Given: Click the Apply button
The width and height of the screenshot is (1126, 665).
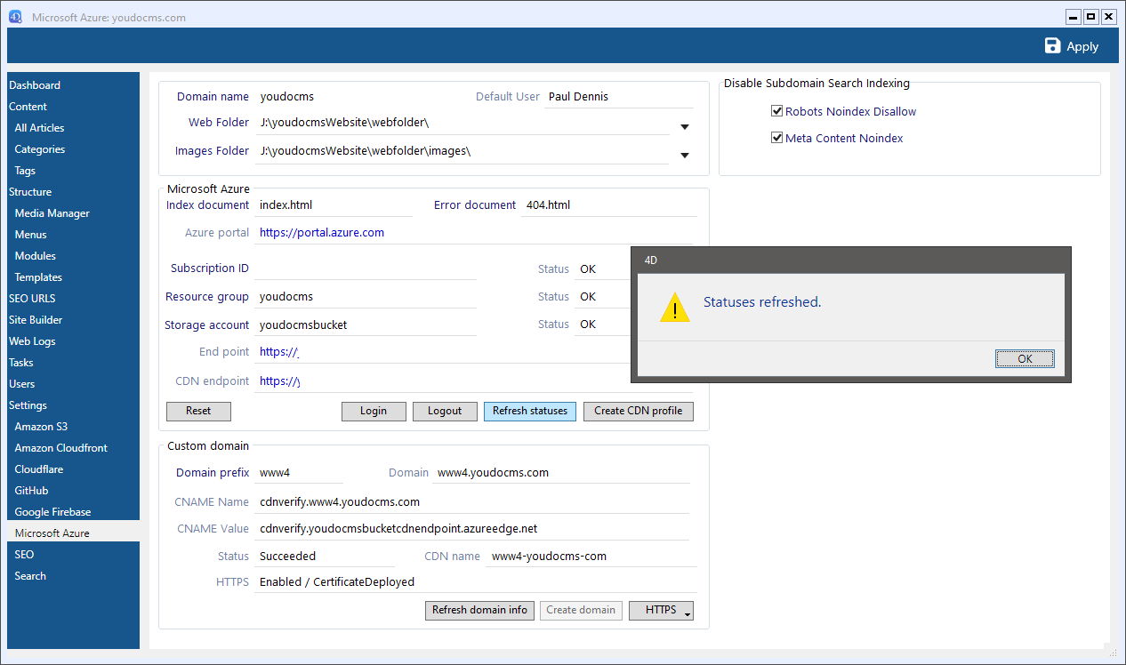Looking at the screenshot, I should point(1072,46).
